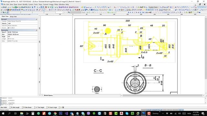Image resolution: width=207 pixels, height=116 pixels.
Task: Click the M24 thread dimension text
Action: [149, 46]
